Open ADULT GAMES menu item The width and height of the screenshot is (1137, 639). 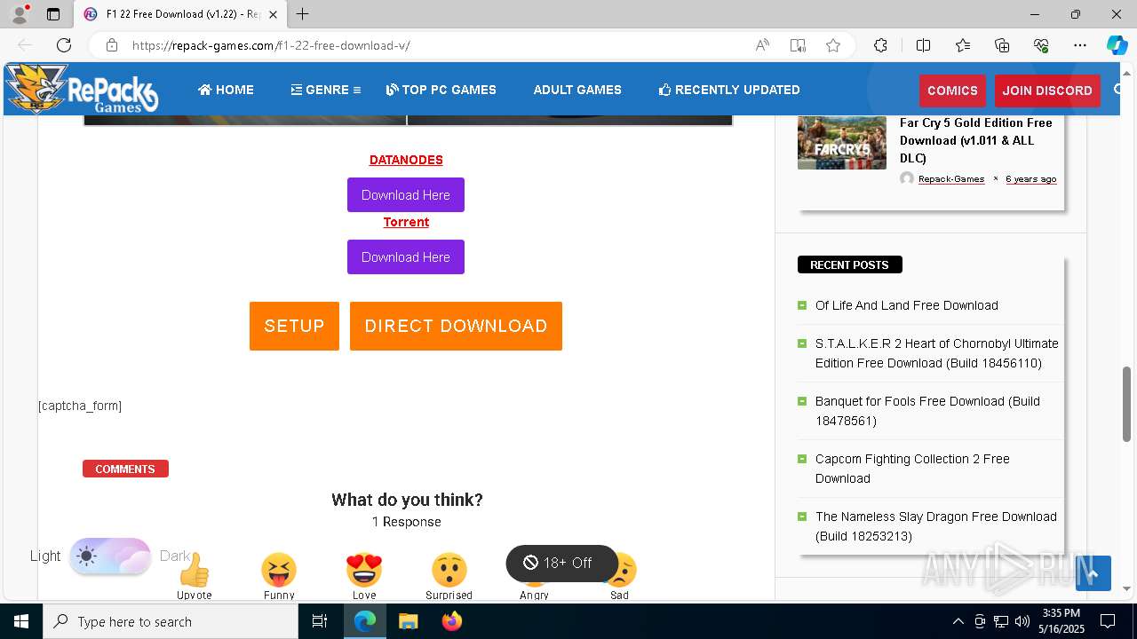(x=577, y=90)
